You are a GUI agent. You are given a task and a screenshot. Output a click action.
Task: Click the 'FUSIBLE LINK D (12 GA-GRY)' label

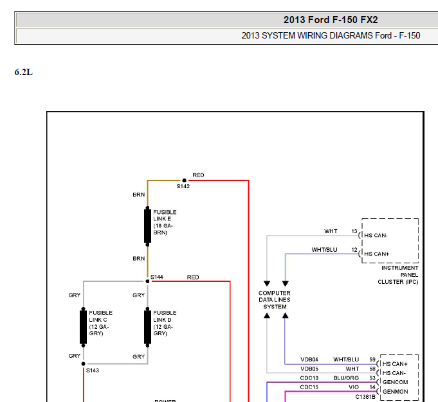pos(165,323)
